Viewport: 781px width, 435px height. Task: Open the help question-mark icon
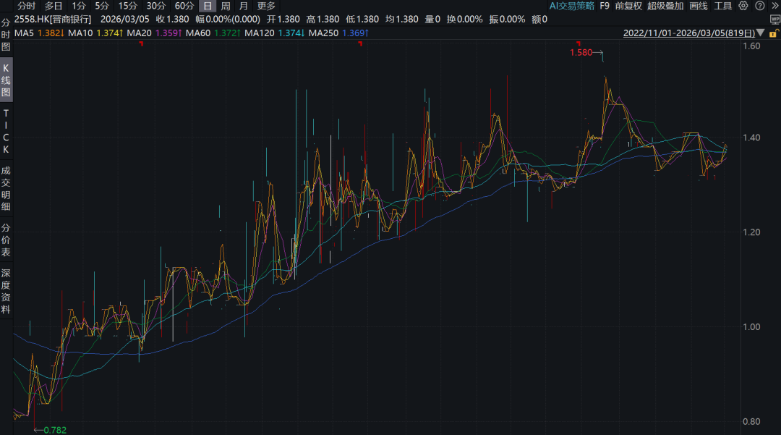759,6
